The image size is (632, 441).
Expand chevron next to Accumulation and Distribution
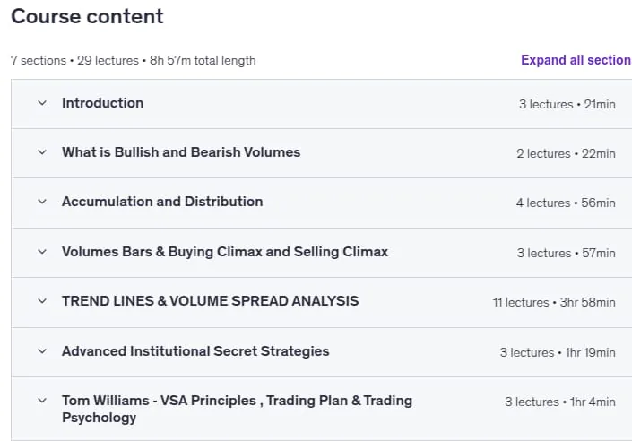click(x=42, y=202)
